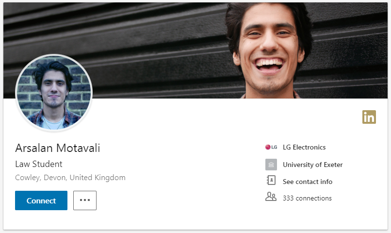
Task: View the 333 connections link
Action: pos(307,198)
